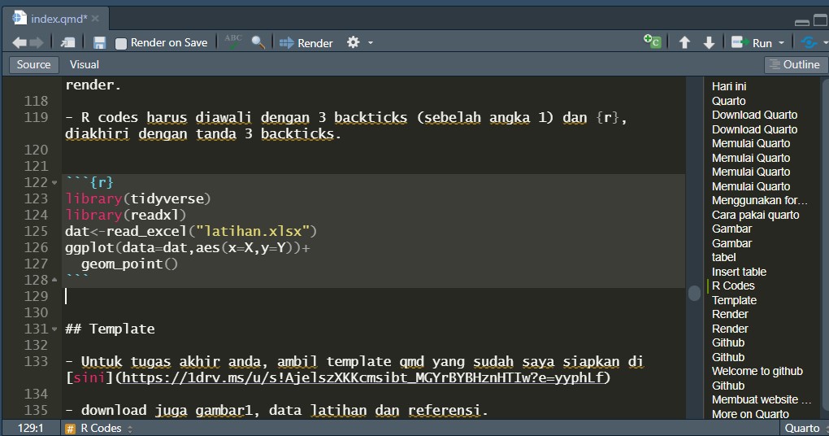This screenshot has width=829, height=436.
Task: Open find and replace with the magnifier icon
Action: point(258,42)
